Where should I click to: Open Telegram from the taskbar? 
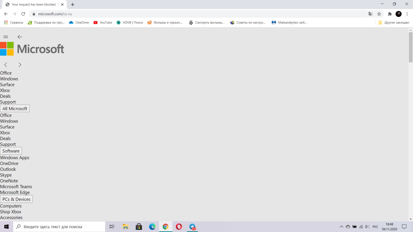[192, 227]
